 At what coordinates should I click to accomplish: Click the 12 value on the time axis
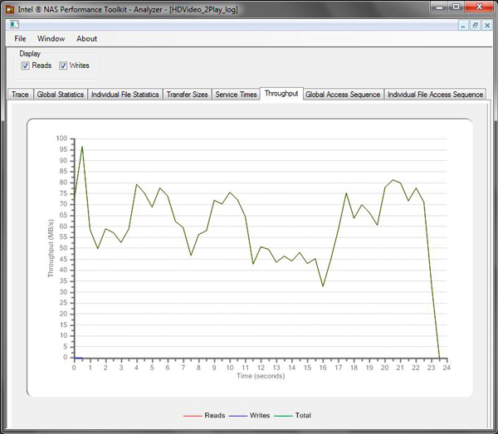pyautogui.click(x=261, y=368)
